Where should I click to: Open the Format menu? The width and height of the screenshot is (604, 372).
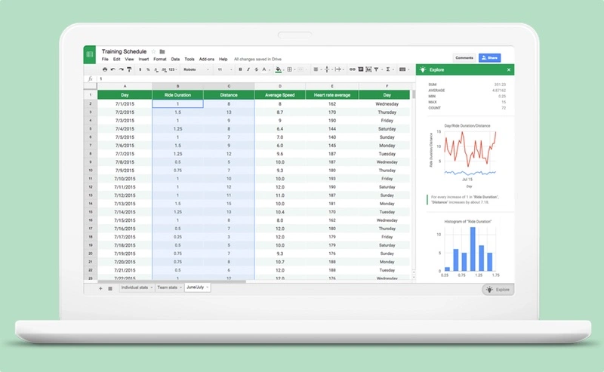pyautogui.click(x=159, y=59)
